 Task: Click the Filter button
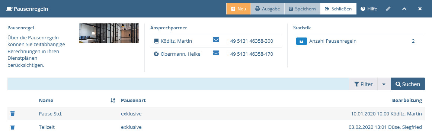click(363, 84)
